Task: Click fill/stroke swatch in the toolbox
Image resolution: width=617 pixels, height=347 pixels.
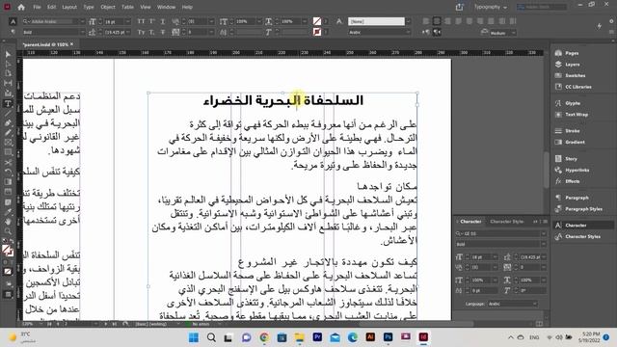Action: pyautogui.click(x=7, y=250)
